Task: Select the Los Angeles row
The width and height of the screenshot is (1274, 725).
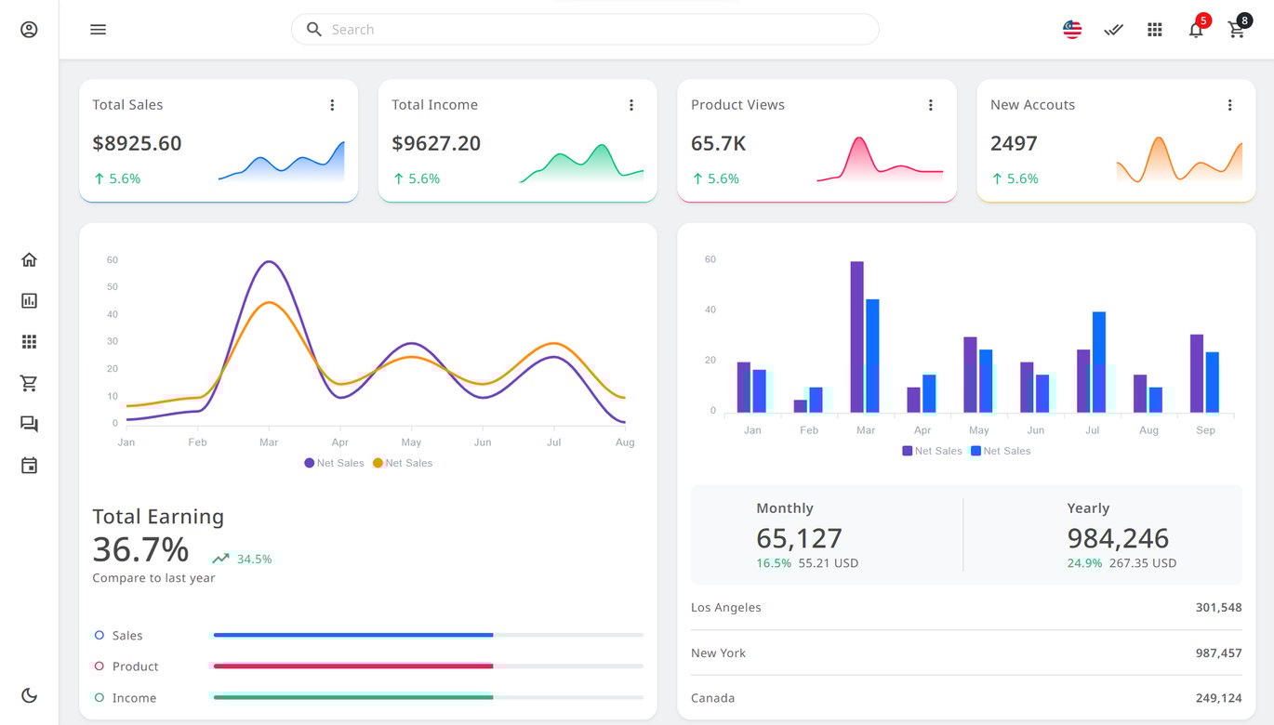Action: 965,608
